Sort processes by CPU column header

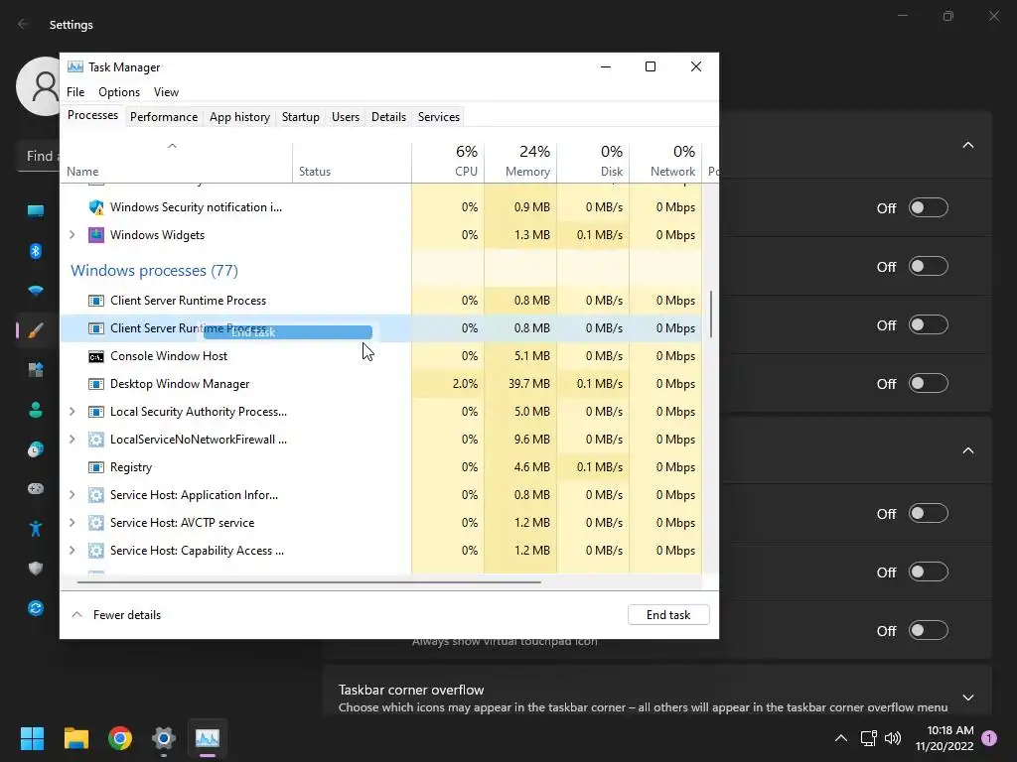coord(448,161)
